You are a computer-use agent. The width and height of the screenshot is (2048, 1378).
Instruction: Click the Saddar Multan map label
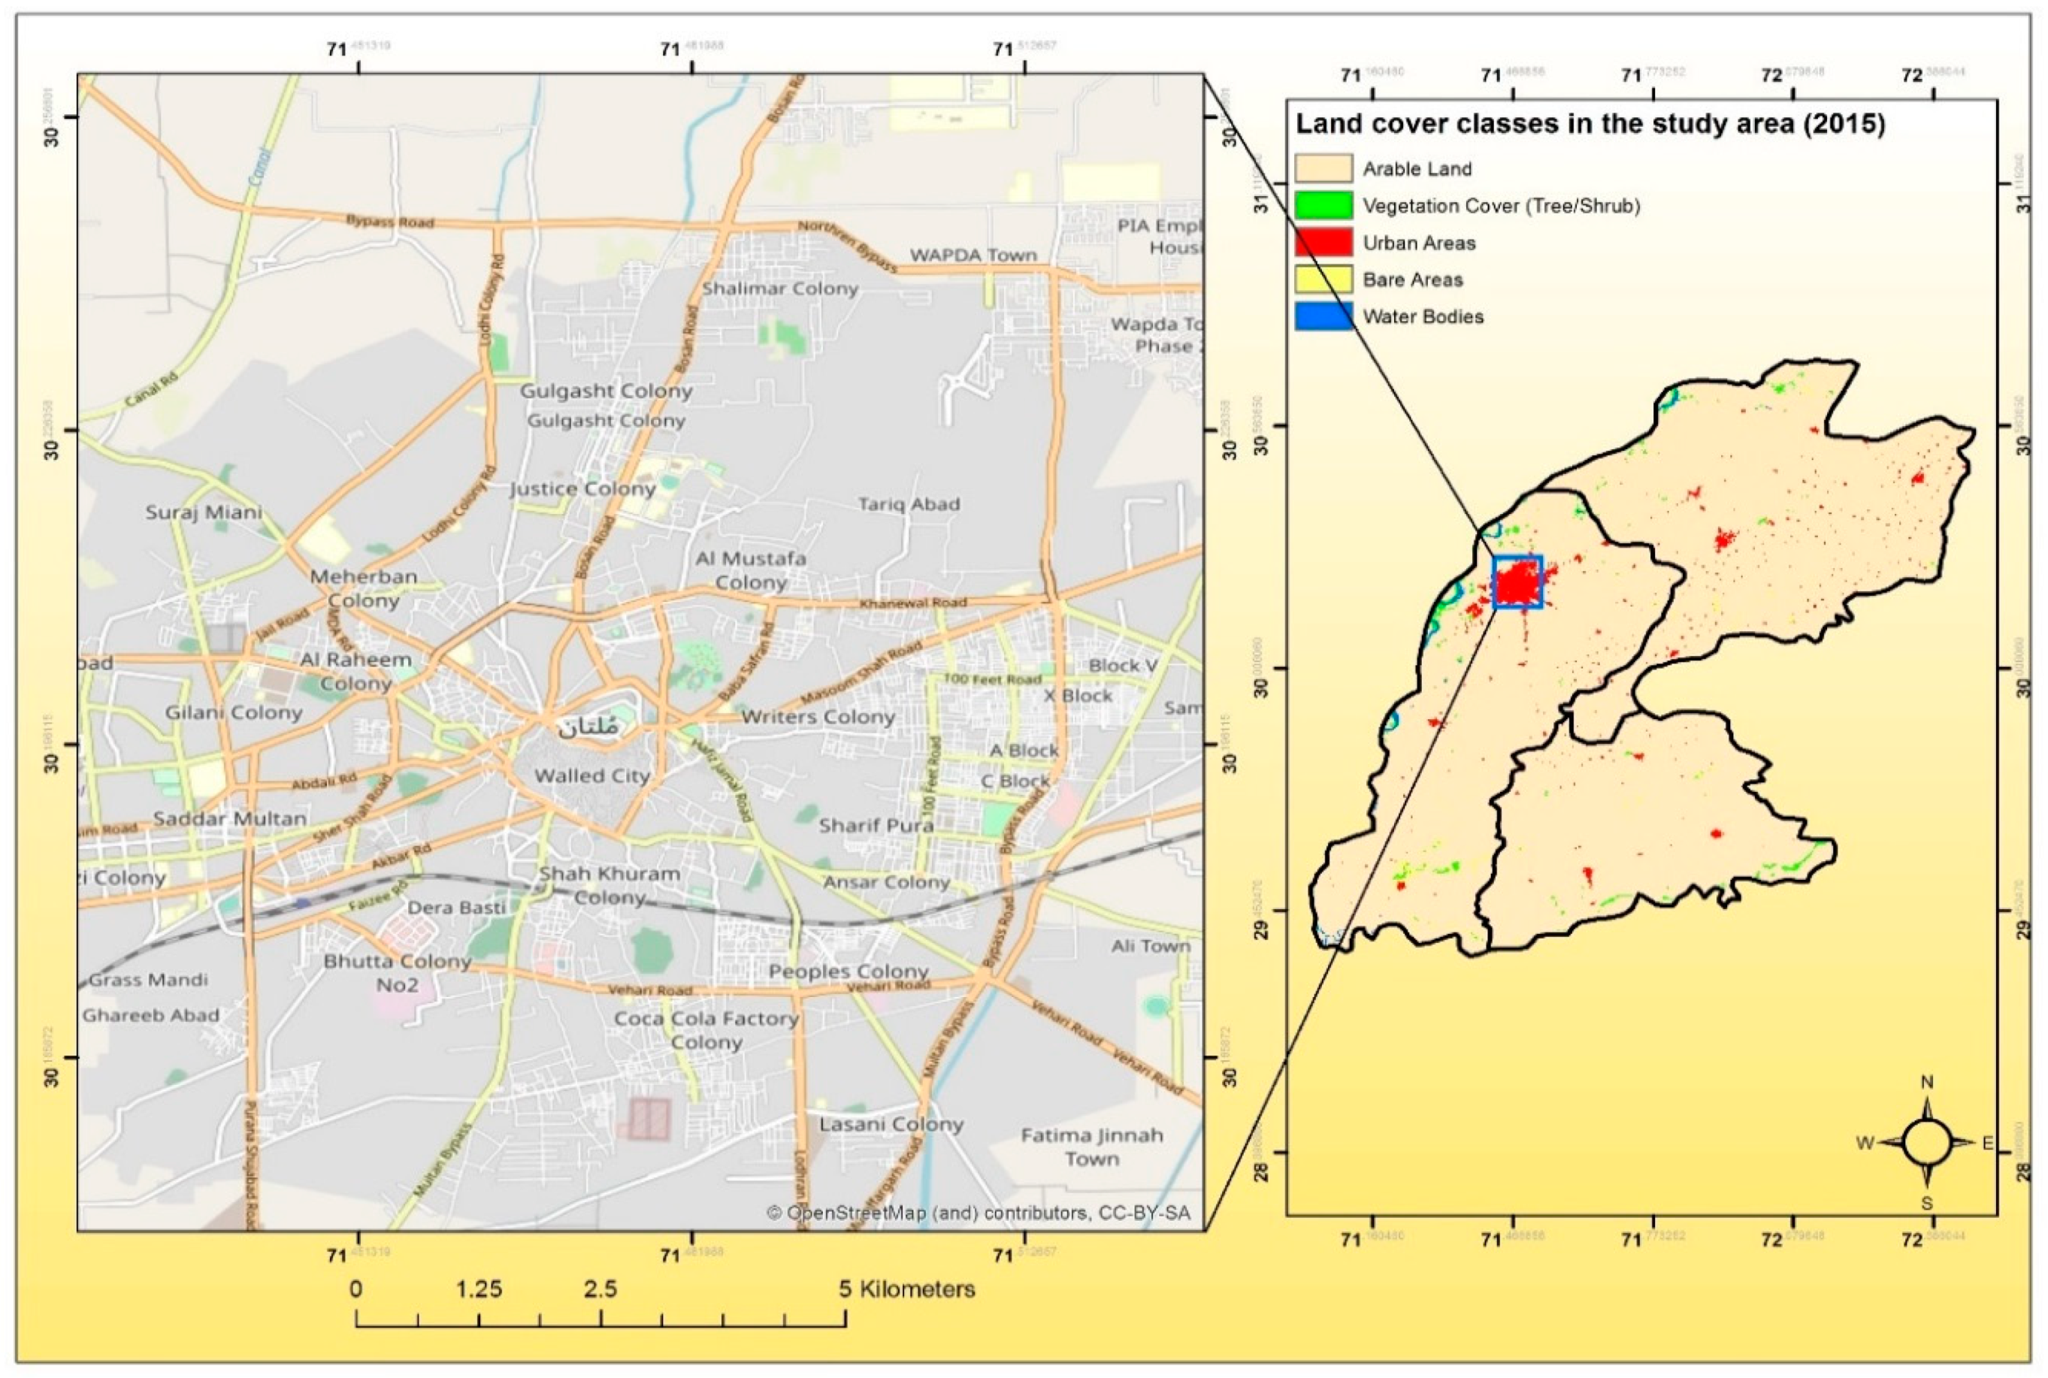point(229,818)
